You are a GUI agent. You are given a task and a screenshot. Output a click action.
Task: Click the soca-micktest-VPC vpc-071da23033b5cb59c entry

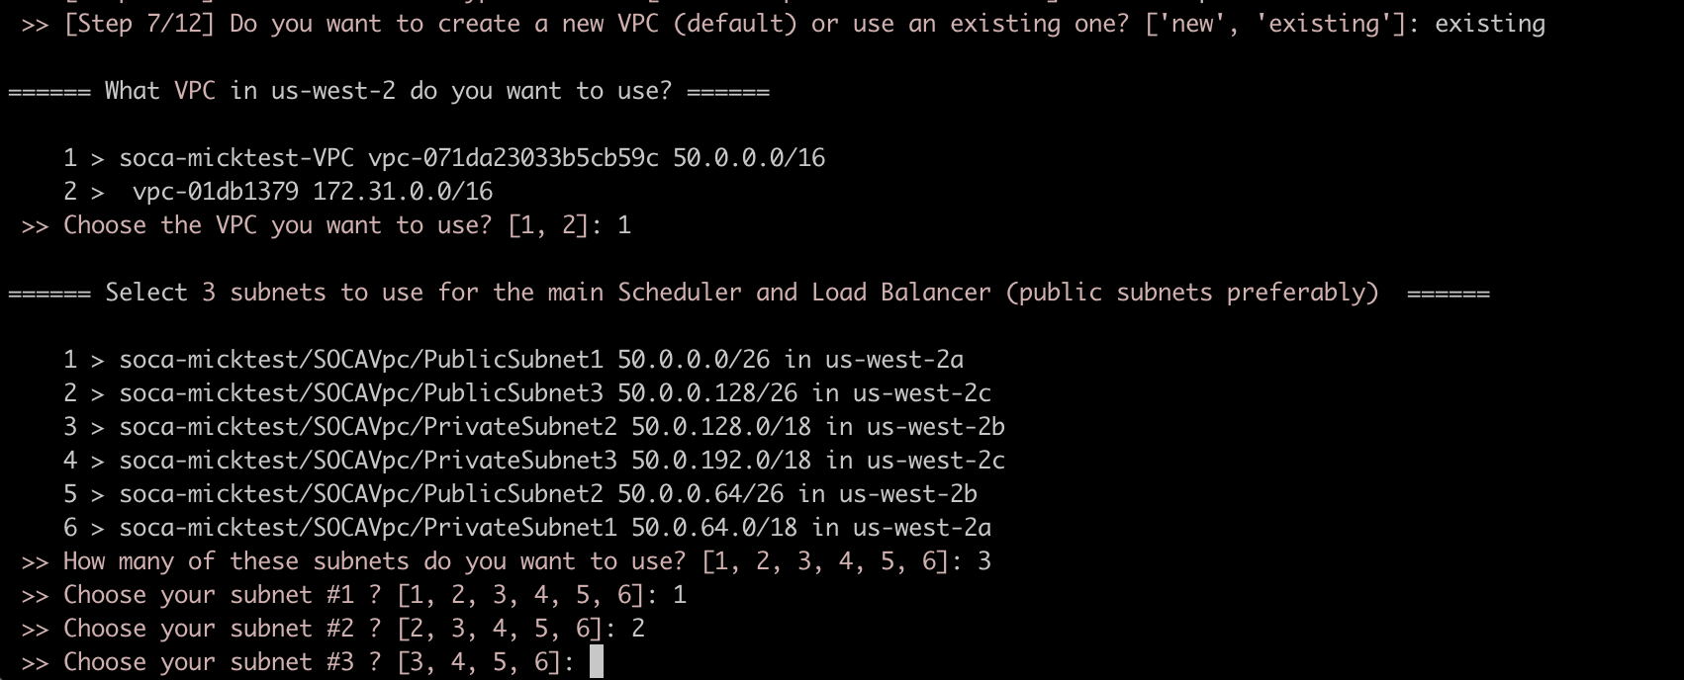388,158
